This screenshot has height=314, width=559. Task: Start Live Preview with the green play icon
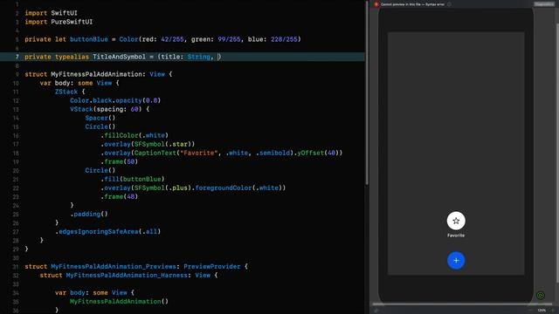click(541, 295)
